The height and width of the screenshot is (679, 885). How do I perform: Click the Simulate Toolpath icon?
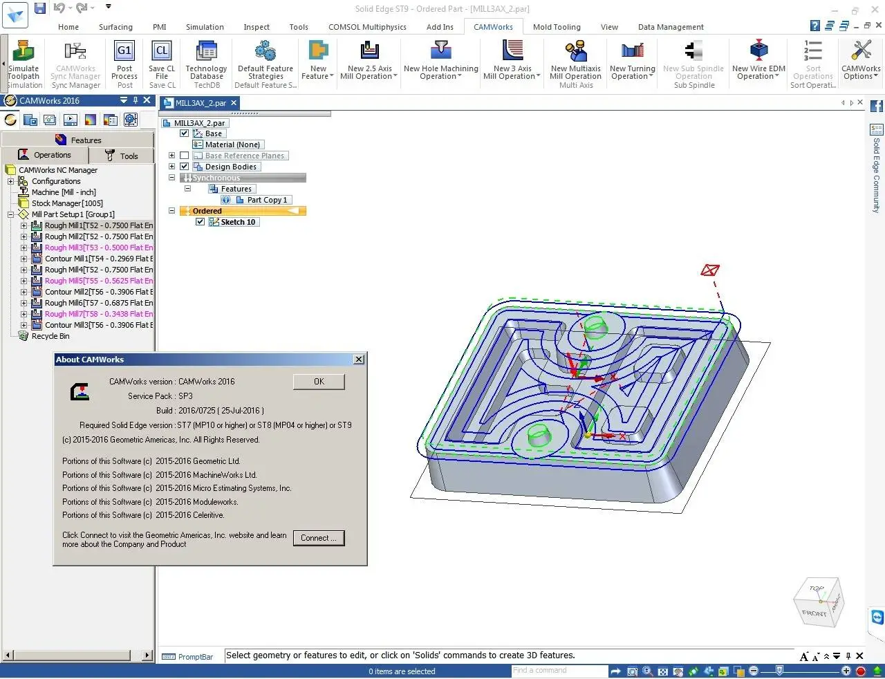point(24,51)
